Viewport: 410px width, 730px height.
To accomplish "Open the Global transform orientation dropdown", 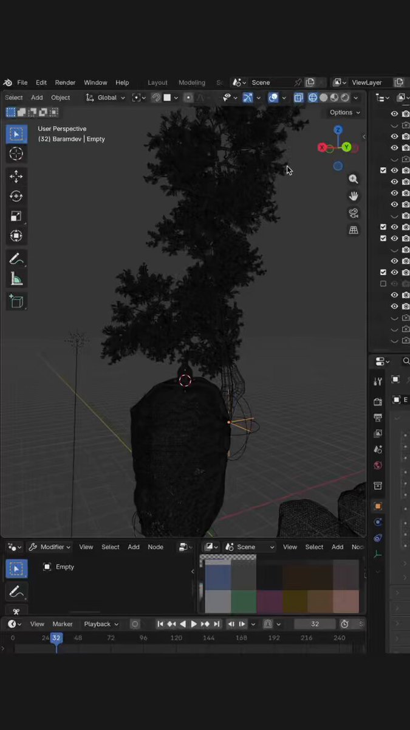I will pos(106,97).
